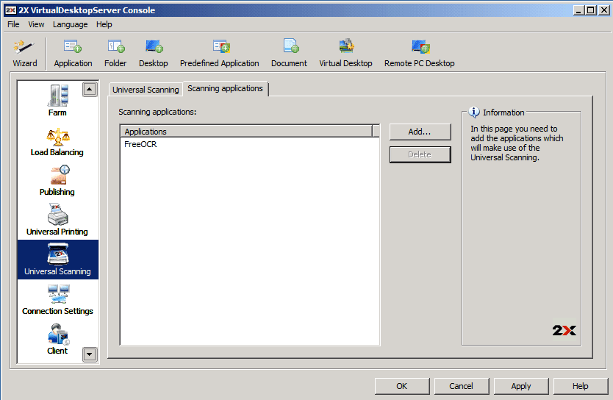This screenshot has height=400, width=613.
Task: Minimize the console window
Action: pyautogui.click(x=579, y=10)
